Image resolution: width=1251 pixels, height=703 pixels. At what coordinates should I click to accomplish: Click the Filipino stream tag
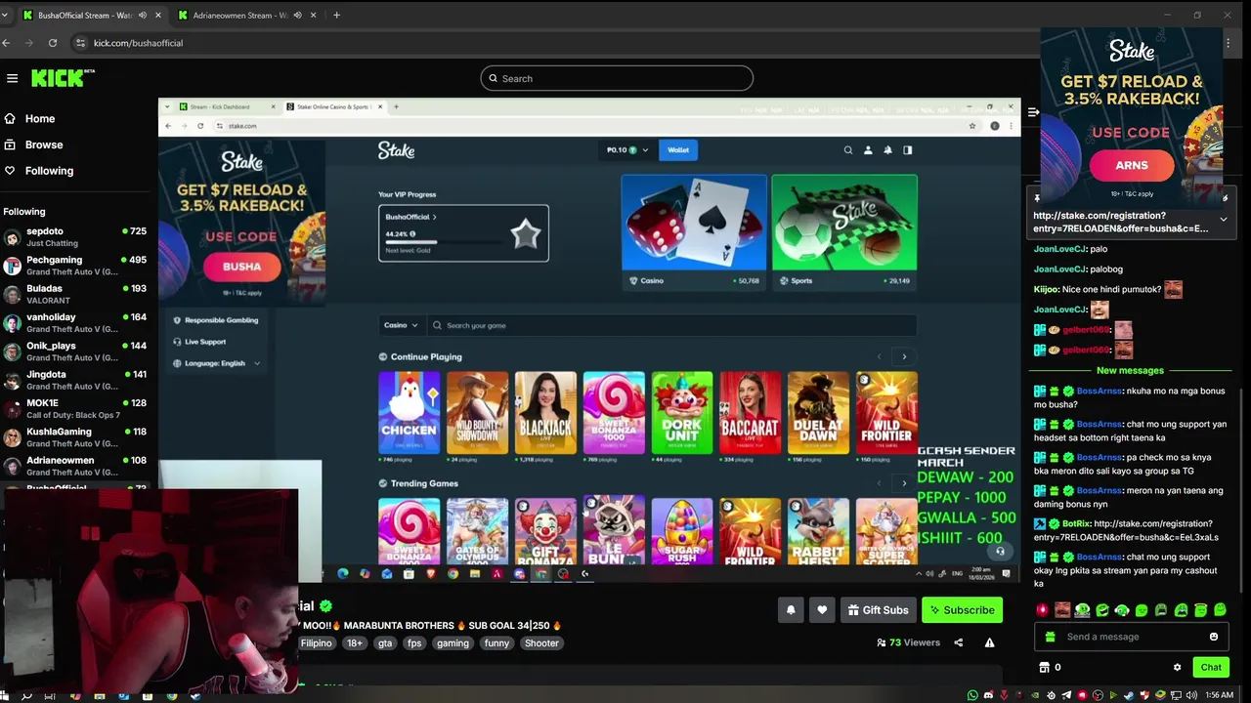pos(316,643)
